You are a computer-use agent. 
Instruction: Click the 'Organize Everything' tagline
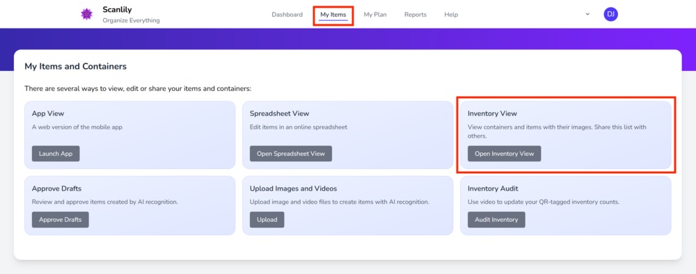[131, 20]
